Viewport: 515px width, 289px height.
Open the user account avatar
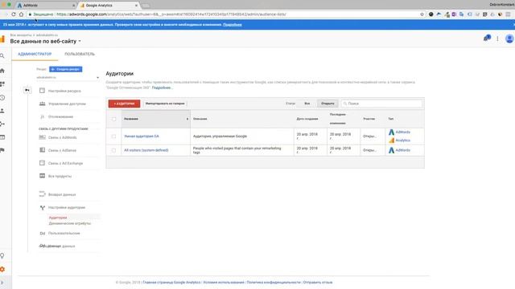click(x=509, y=39)
